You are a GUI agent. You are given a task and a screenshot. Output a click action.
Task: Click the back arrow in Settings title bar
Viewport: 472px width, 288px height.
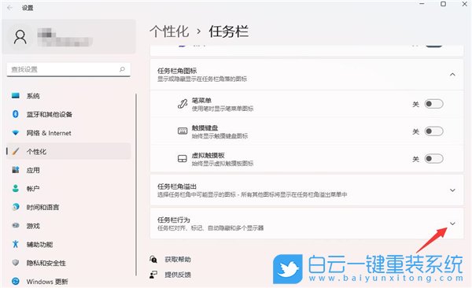tap(10, 8)
